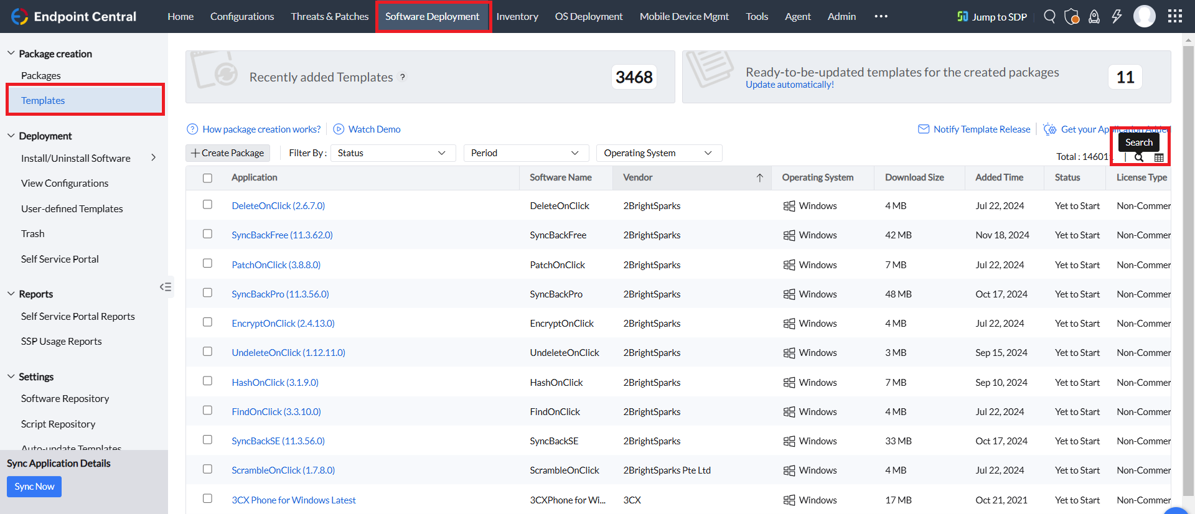Open the Status filter dropdown
Viewport: 1195px width, 514px height.
[393, 153]
